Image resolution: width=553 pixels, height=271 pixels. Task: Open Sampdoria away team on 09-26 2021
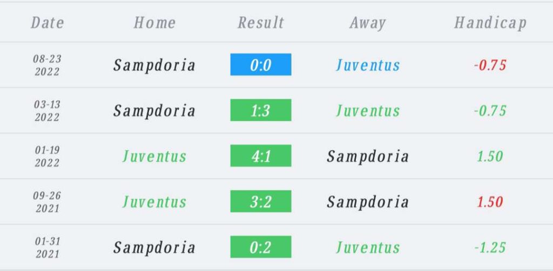(x=367, y=202)
